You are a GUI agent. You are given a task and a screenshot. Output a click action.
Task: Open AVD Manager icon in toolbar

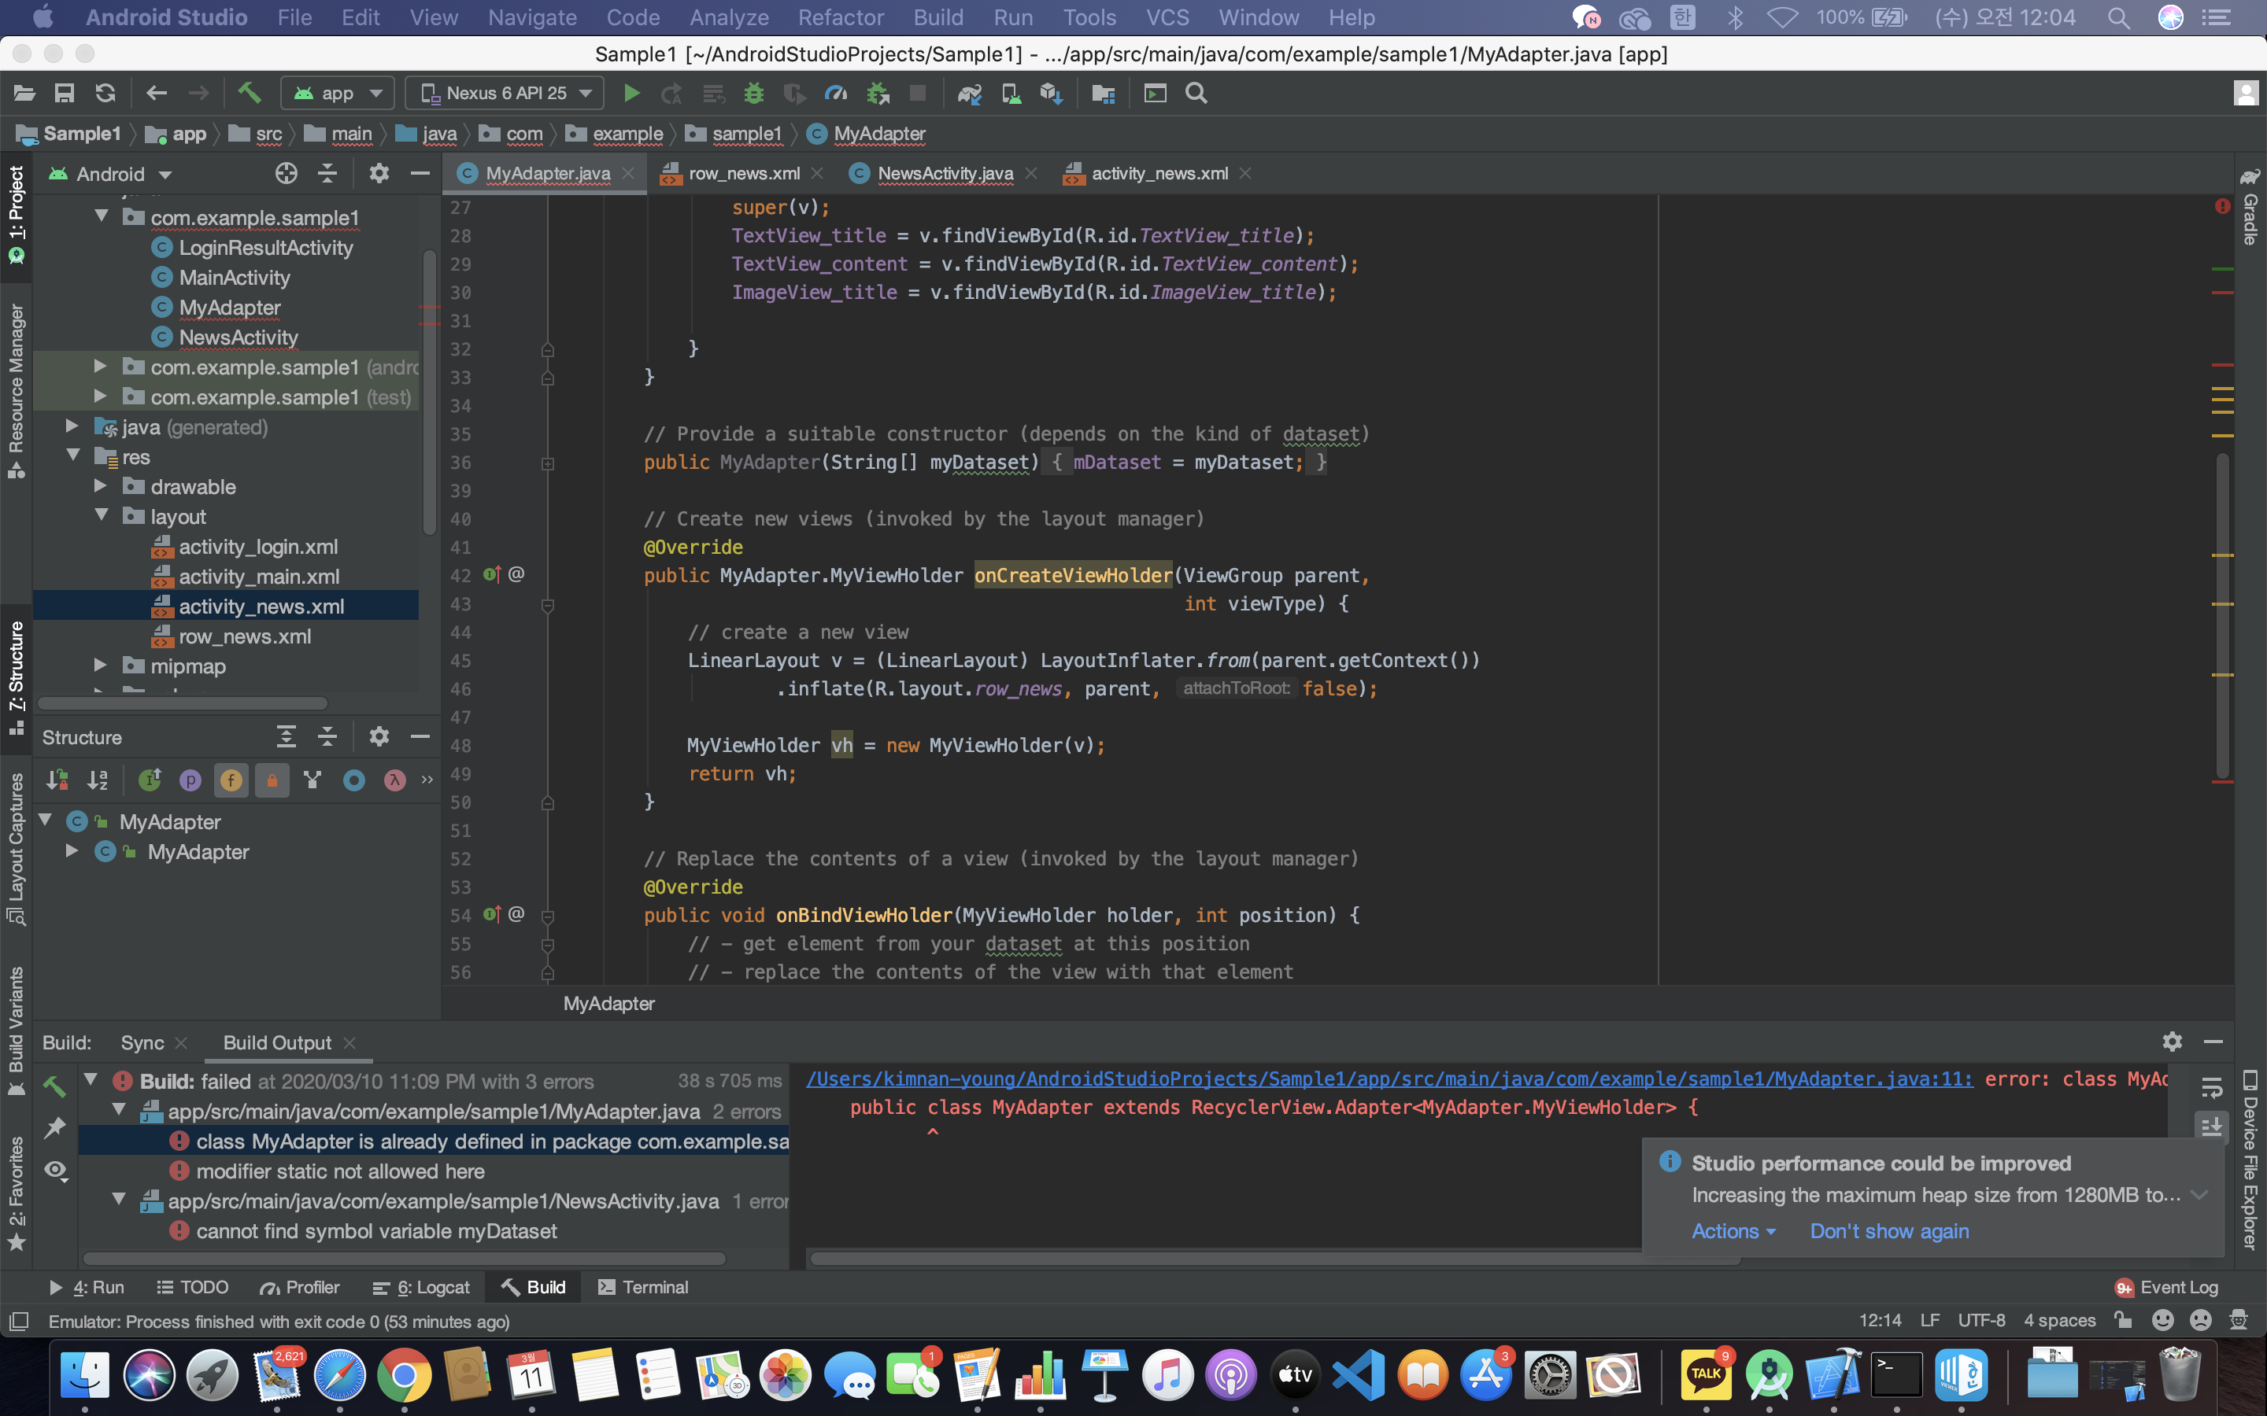[1011, 93]
